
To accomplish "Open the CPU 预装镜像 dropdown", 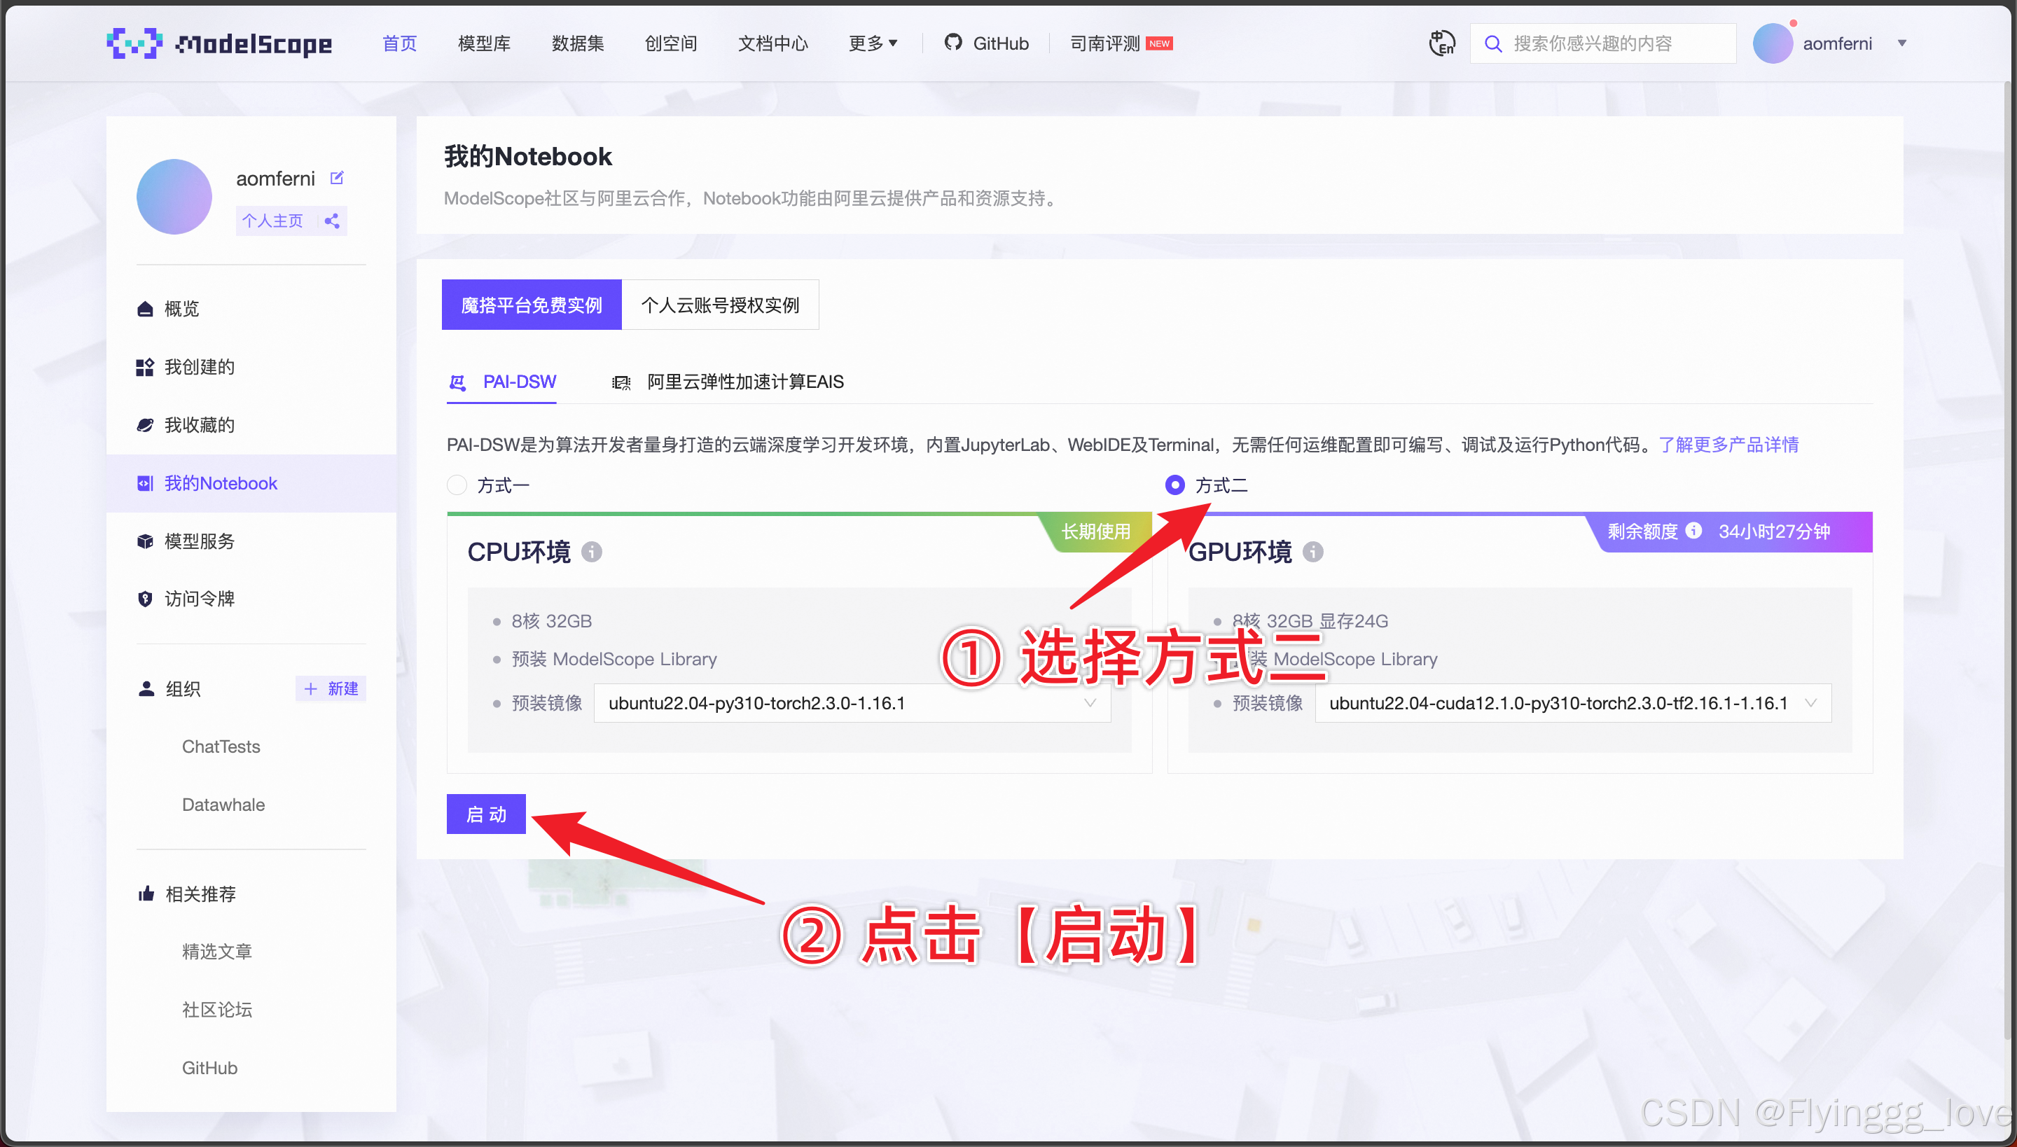I will pyautogui.click(x=852, y=704).
